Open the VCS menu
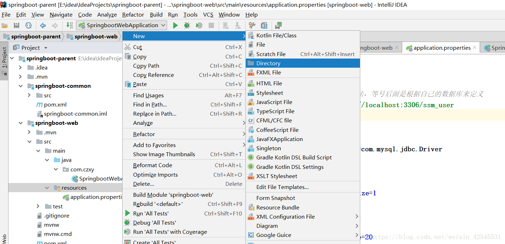Image resolution: width=505 pixels, height=244 pixels. pyautogui.click(x=208, y=14)
